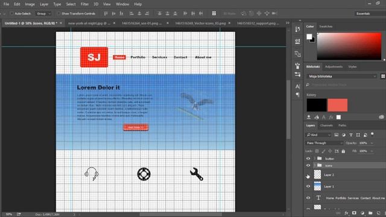Create new adjustment layer icon

pyautogui.click(x=362, y=213)
